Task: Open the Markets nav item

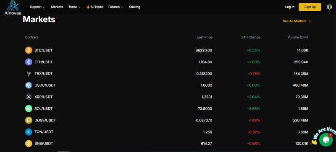Action: pyautogui.click(x=57, y=7)
